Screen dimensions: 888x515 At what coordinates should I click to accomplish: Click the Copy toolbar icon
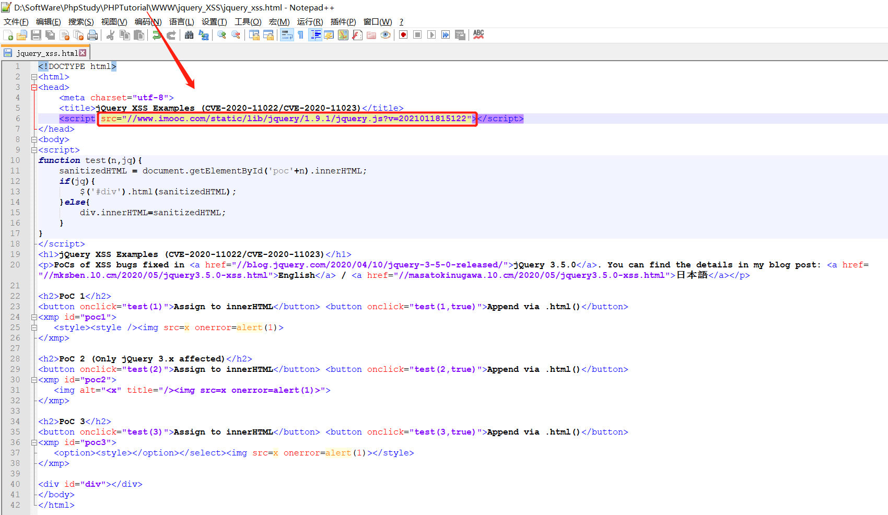125,35
